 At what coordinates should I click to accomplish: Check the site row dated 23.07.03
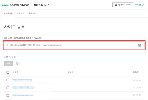(8, 80)
